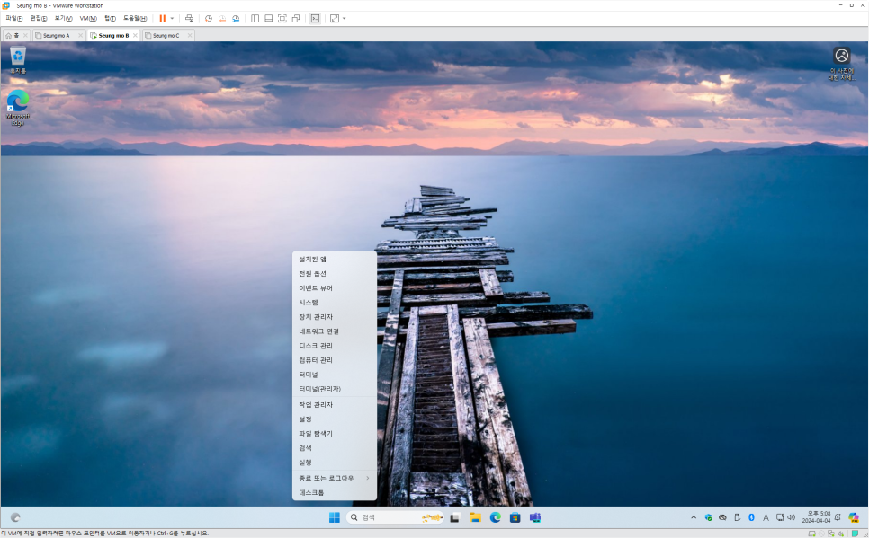
Task: Toggle the tab thumbnail bar
Action: click(x=269, y=18)
